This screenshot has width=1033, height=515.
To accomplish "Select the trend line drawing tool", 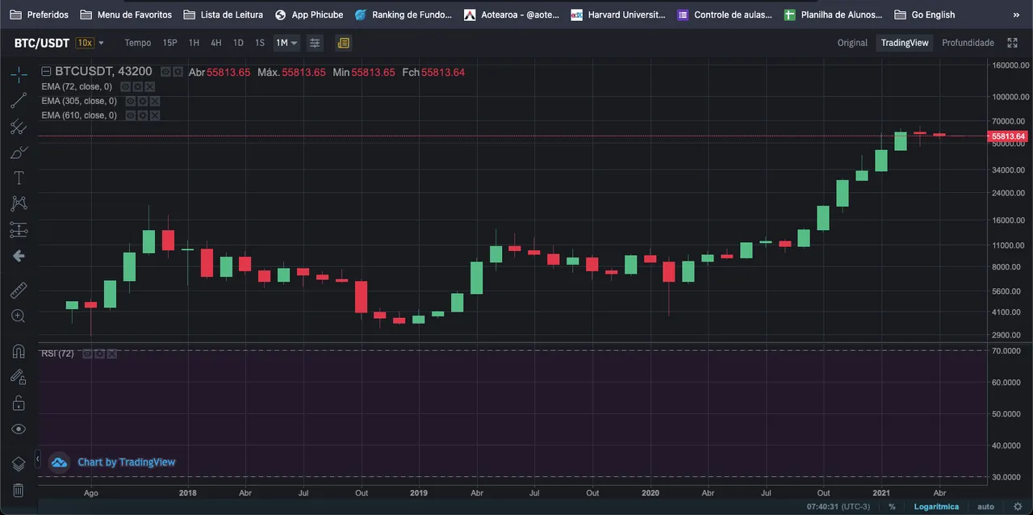I will 19,101.
